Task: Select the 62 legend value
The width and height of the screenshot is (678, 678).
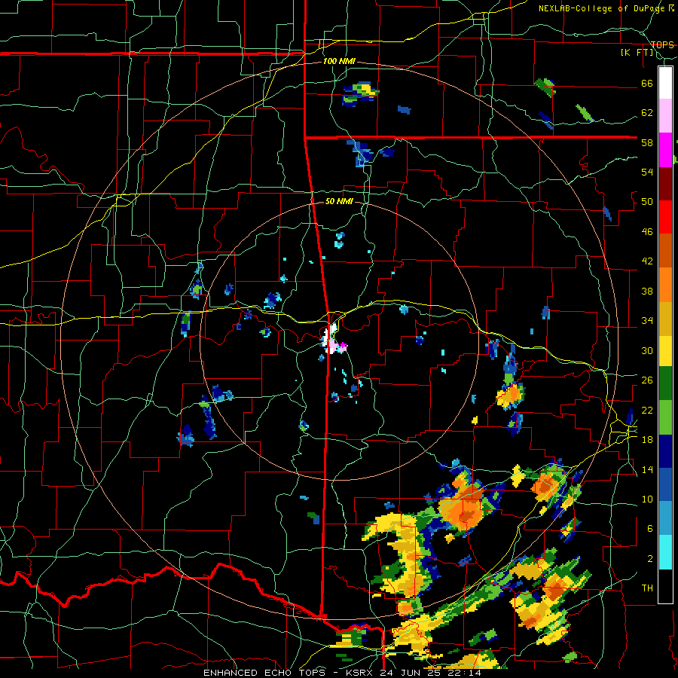Action: pos(647,113)
